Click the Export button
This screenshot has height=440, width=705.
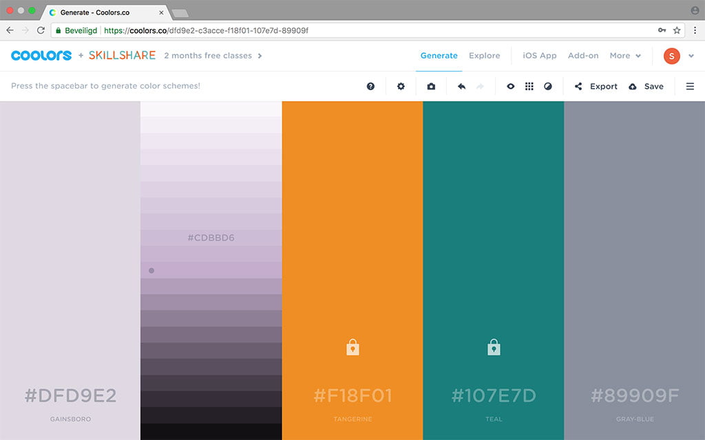(x=596, y=87)
